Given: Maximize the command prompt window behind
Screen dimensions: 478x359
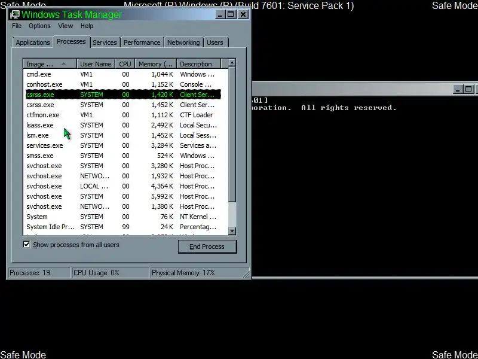Looking at the screenshot, I should [x=468, y=89].
